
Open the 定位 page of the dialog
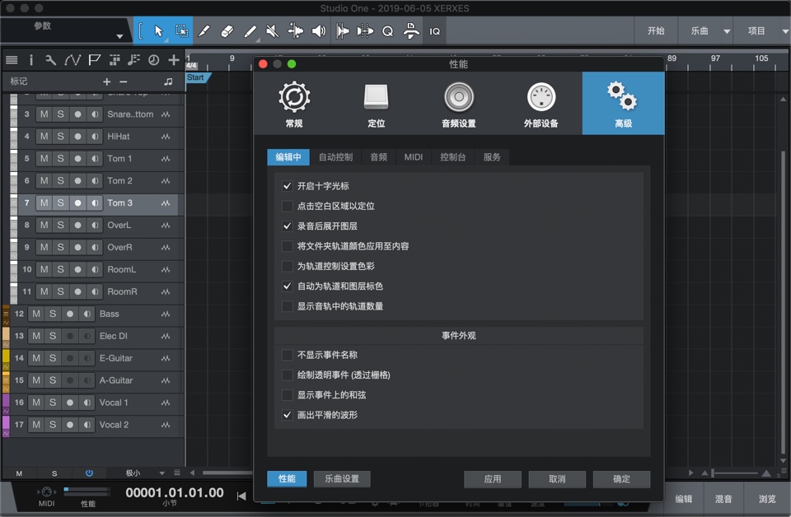[376, 100]
